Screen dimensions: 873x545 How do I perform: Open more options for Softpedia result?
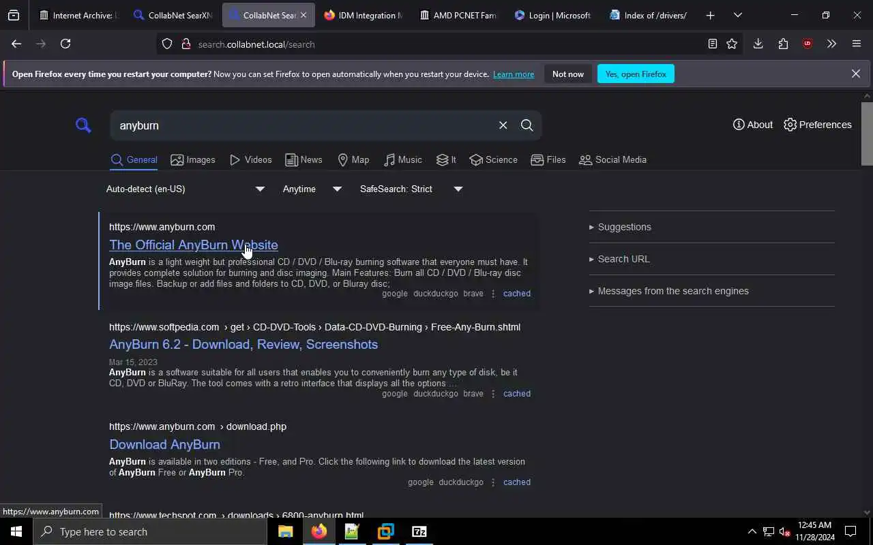493,394
